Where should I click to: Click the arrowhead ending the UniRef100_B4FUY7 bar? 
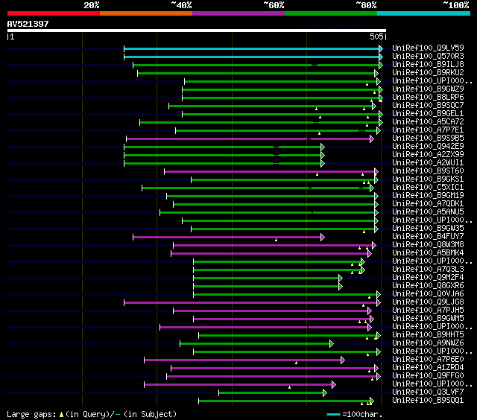[x=323, y=238]
